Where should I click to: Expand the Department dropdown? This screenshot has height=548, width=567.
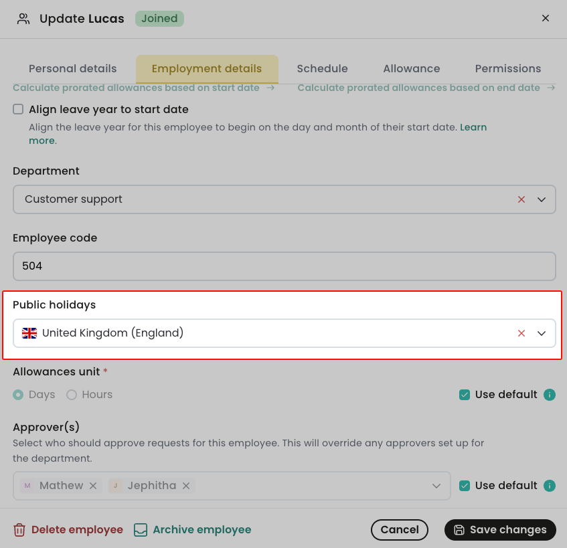tap(542, 199)
